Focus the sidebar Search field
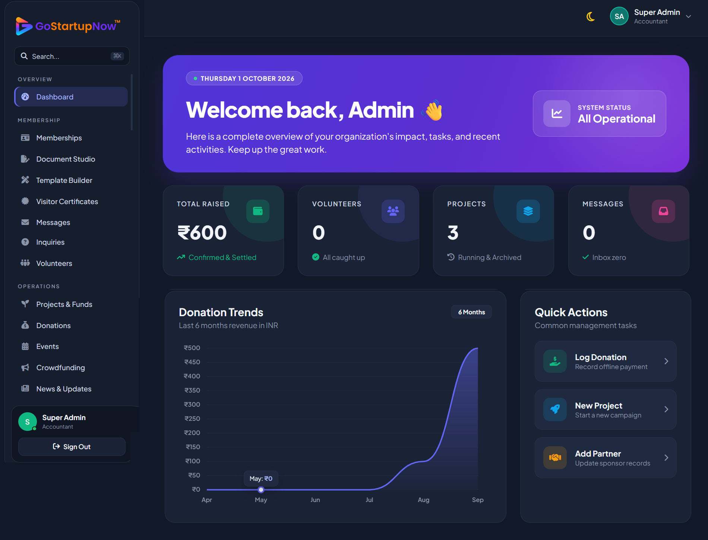Viewport: 708px width, 540px height. tap(72, 56)
